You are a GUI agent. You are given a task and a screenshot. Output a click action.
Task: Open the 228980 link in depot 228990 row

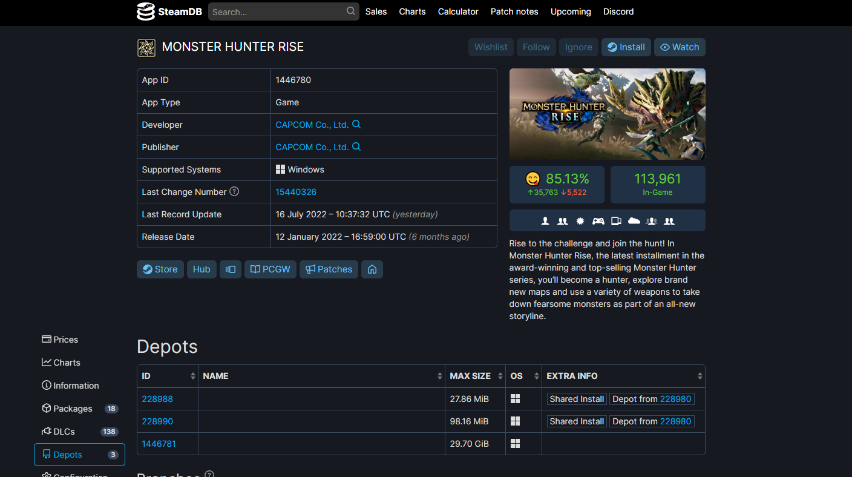(x=675, y=421)
